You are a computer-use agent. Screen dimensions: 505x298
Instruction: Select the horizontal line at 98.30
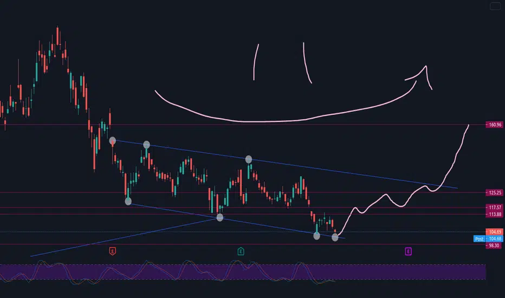point(242,244)
